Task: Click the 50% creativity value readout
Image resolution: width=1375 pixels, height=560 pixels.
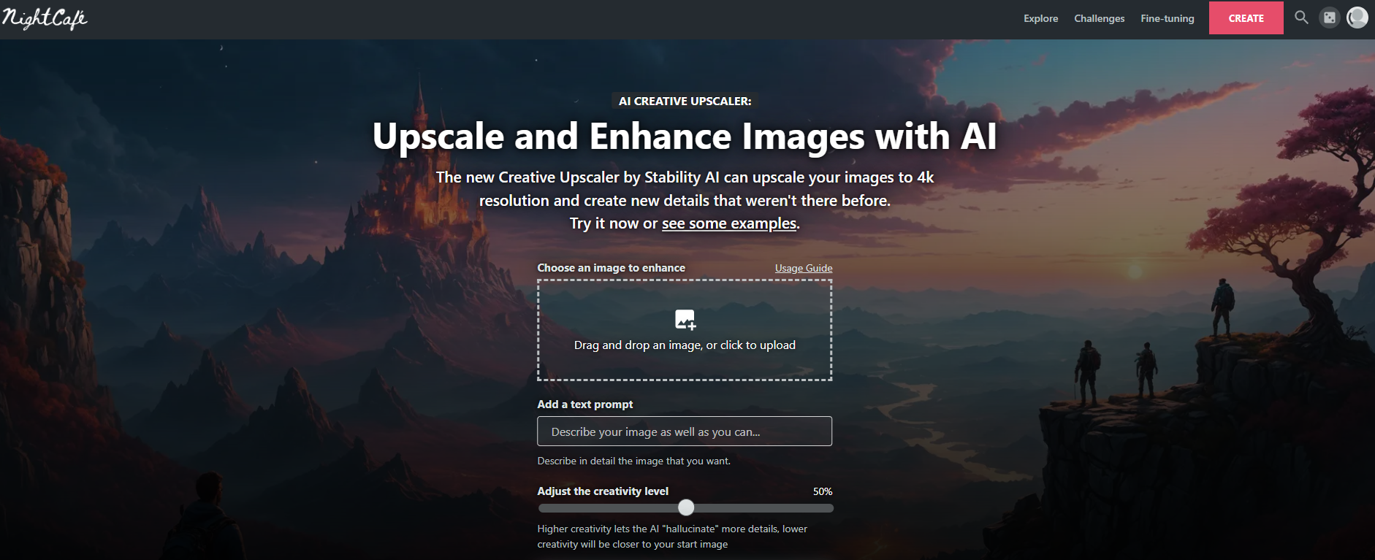Action: pos(822,491)
